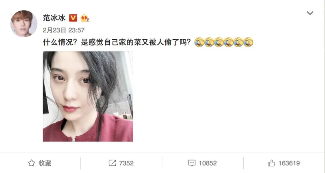Click the comment speech bubble icon
Image resolution: width=325 pixels, height=173 pixels.
(x=192, y=163)
